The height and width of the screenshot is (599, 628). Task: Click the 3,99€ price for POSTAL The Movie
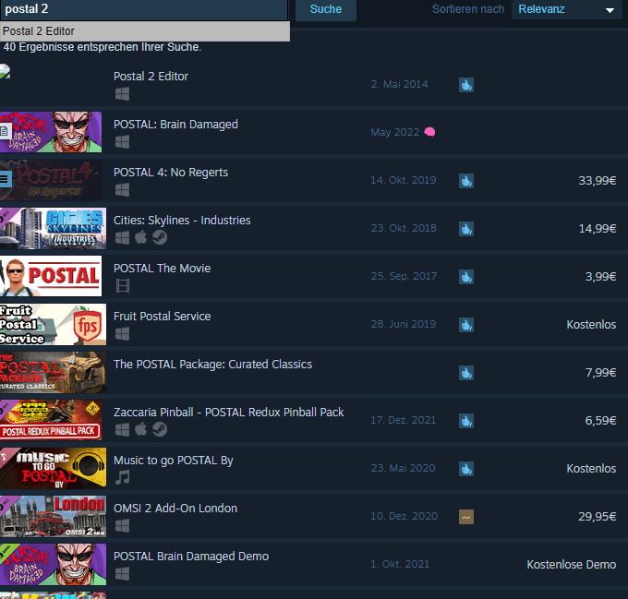601,277
